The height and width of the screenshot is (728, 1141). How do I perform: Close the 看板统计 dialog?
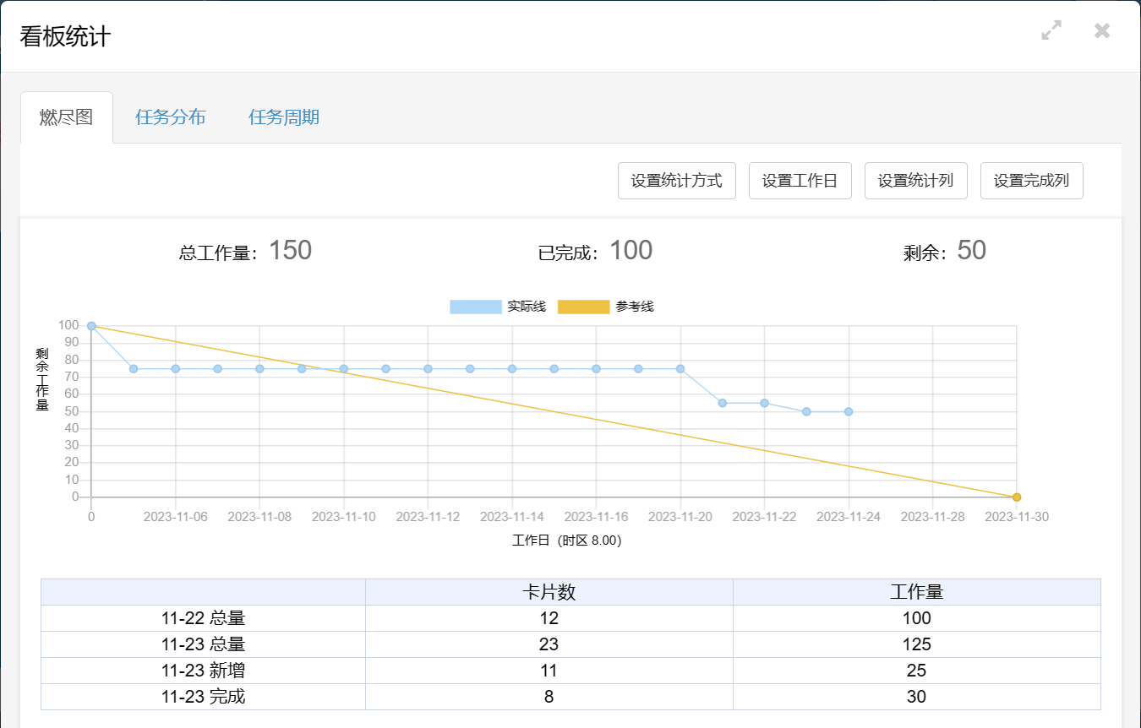coord(1102,31)
